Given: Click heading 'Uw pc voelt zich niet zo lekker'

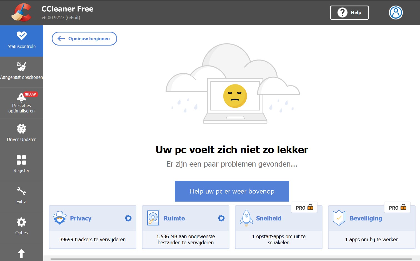Looking at the screenshot, I should [232, 150].
